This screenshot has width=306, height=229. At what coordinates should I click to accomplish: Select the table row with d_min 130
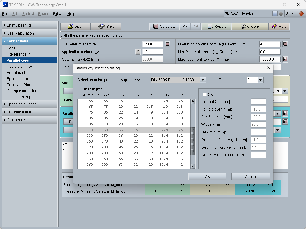pos(134,136)
